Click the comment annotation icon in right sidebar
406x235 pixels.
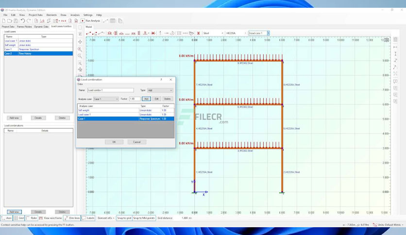[x=395, y=81]
